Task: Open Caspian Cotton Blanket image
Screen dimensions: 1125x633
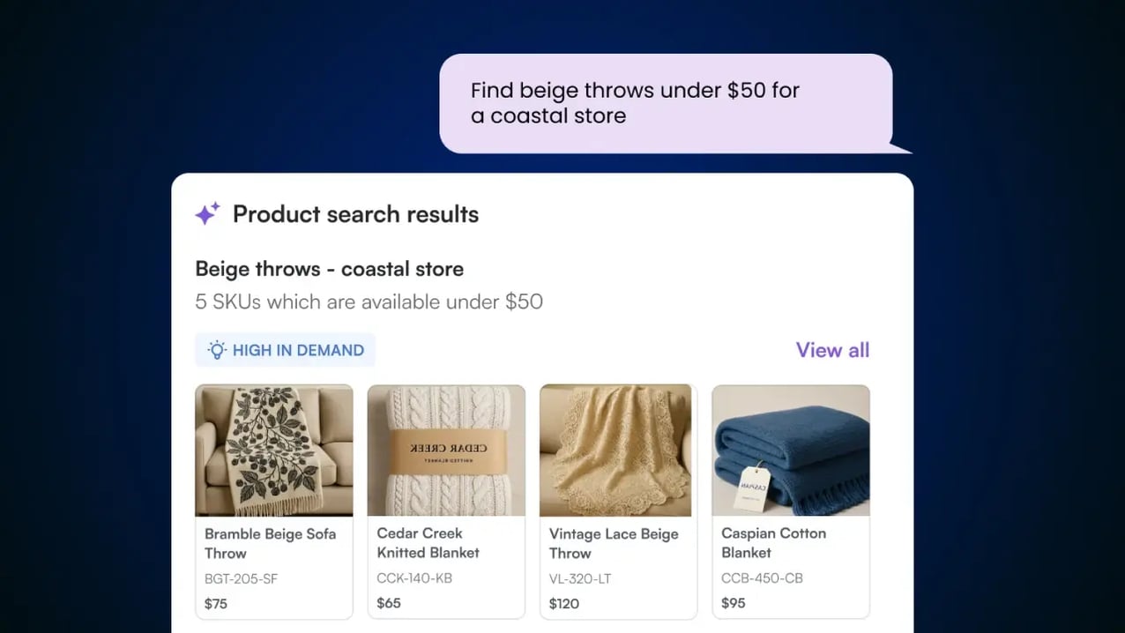Action: click(791, 450)
